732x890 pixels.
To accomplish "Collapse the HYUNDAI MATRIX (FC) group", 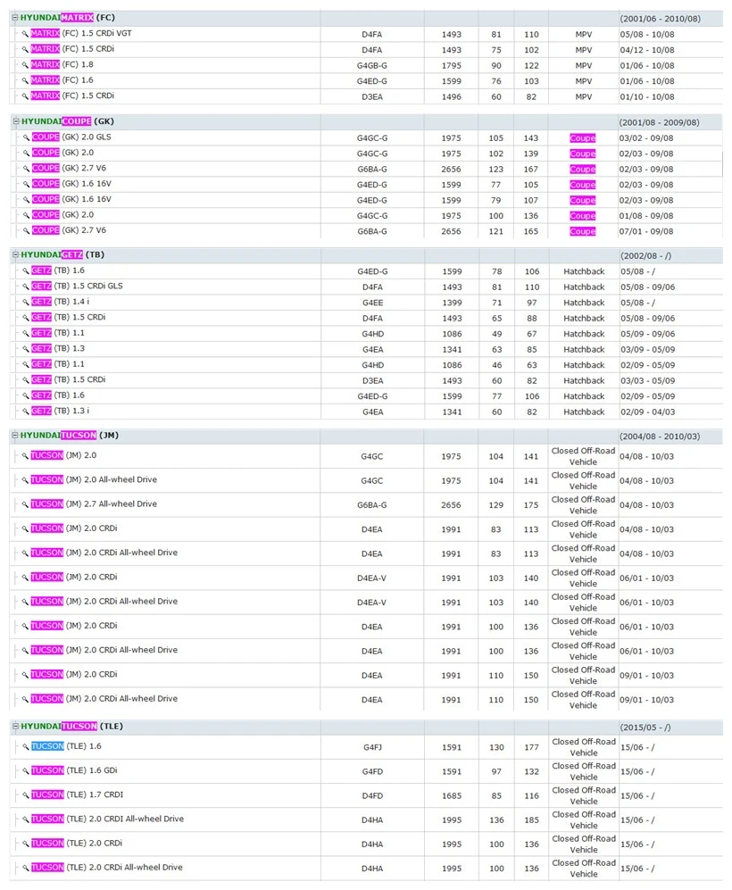I will coord(15,18).
